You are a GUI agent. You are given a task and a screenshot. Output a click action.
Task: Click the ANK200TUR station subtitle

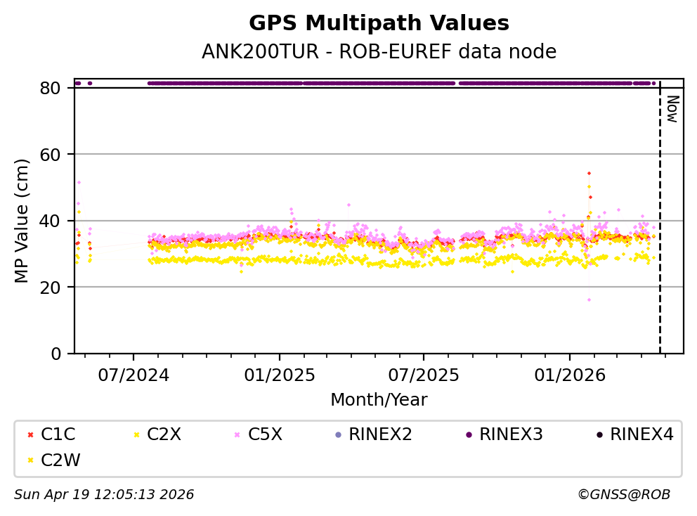379,52
